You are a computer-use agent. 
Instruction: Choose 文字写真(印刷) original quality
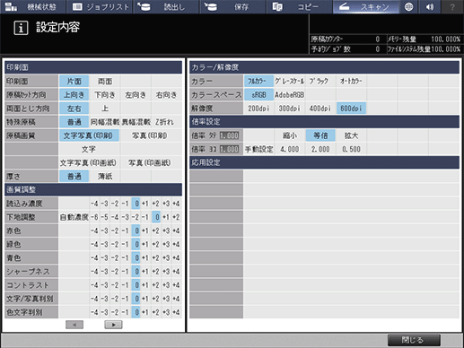pyautogui.click(x=89, y=135)
